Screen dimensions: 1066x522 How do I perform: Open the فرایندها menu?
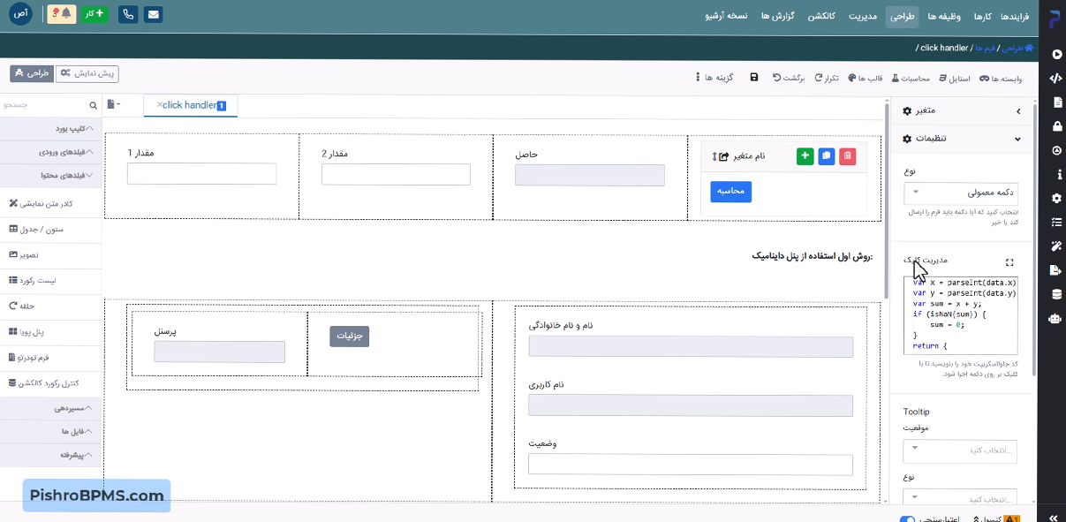(1016, 16)
